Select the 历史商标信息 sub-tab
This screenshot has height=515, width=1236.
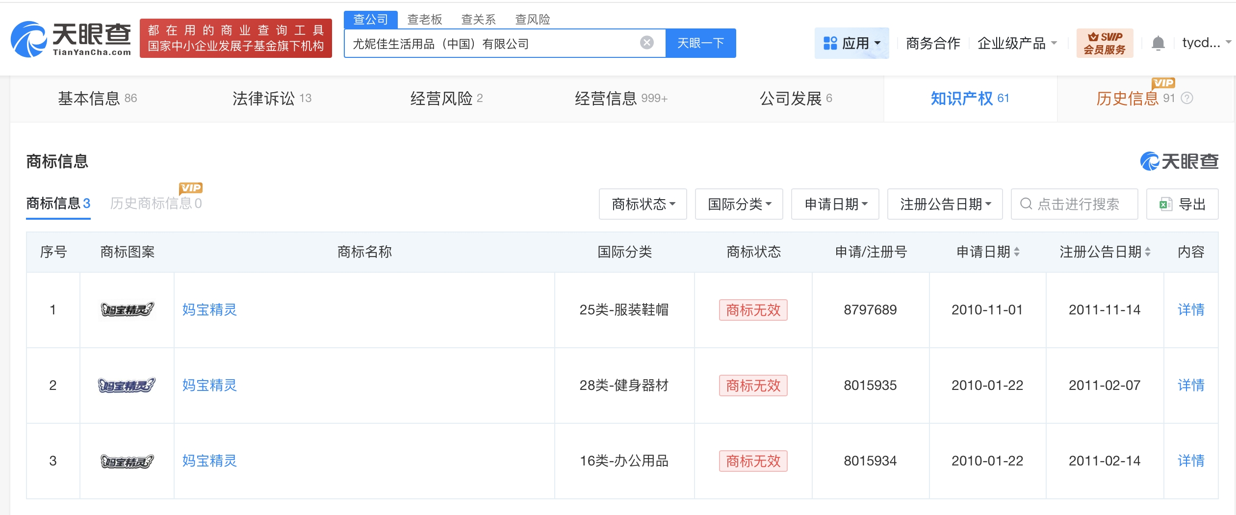click(x=155, y=203)
